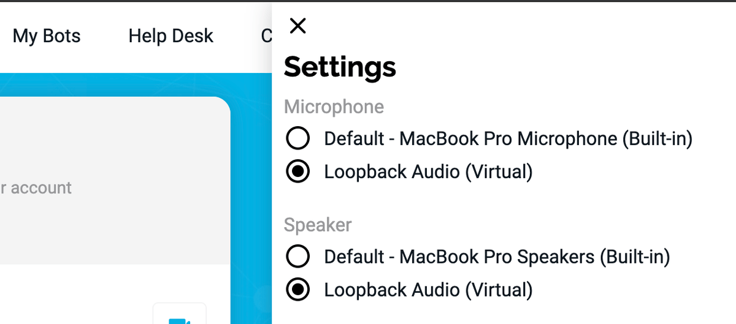
Task: Select Default MacBook Pro Microphone radio button
Action: (x=298, y=138)
